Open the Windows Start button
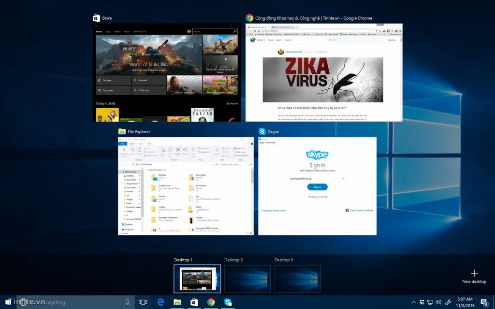 tap(8, 302)
